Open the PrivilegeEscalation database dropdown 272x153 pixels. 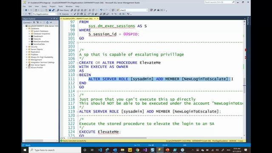(x=56, y=14)
